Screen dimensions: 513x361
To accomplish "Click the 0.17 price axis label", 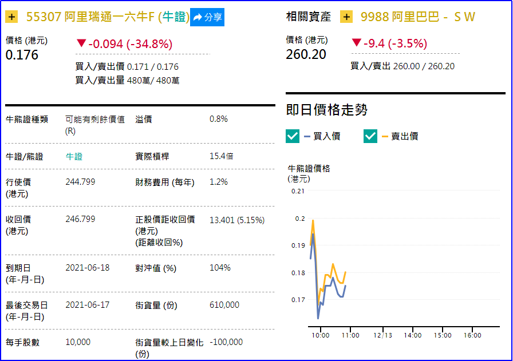I will (298, 300).
